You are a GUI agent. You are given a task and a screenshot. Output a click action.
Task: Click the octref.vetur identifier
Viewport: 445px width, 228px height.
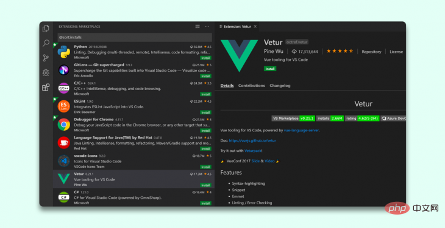[x=297, y=42]
